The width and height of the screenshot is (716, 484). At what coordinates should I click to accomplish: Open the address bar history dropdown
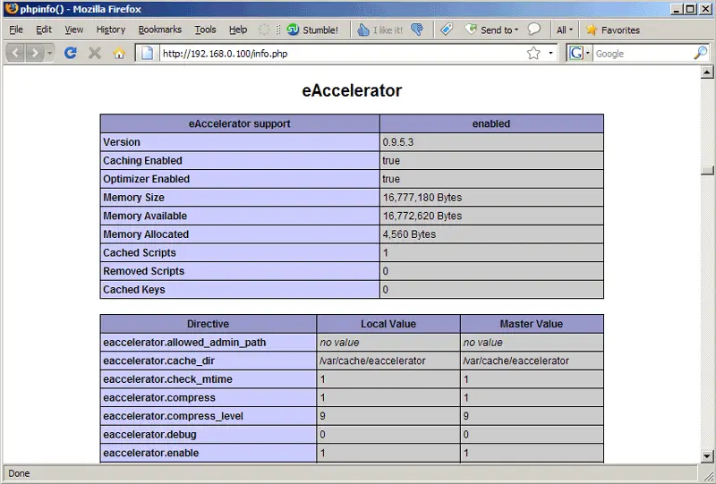click(x=550, y=54)
